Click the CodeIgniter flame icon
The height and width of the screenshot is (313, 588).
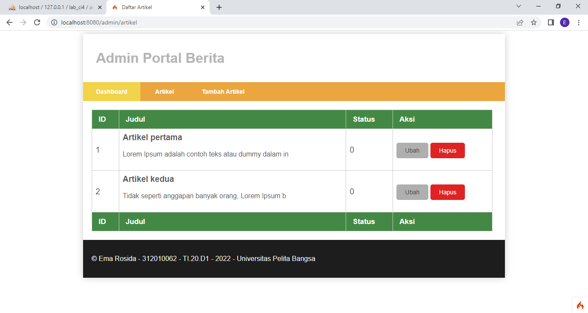pos(581,304)
